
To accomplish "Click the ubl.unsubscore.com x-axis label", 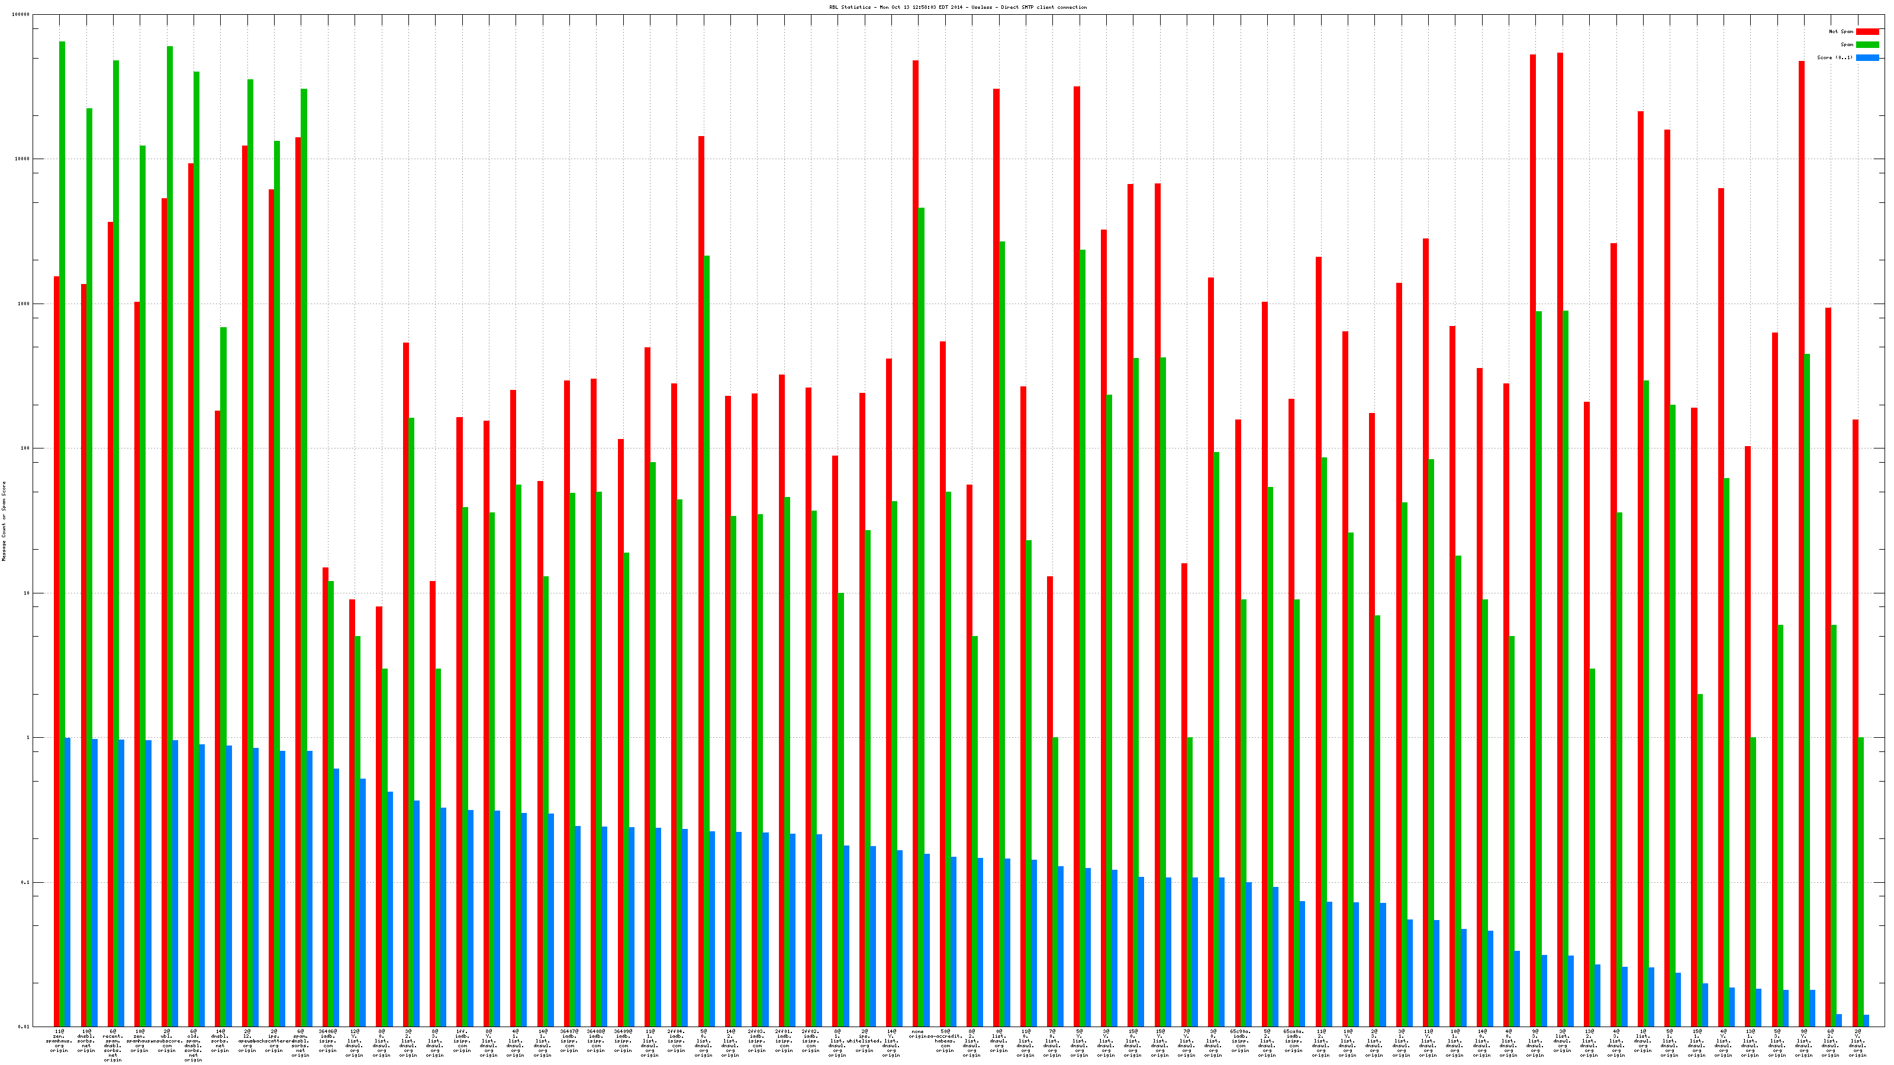I will [x=168, y=1041].
